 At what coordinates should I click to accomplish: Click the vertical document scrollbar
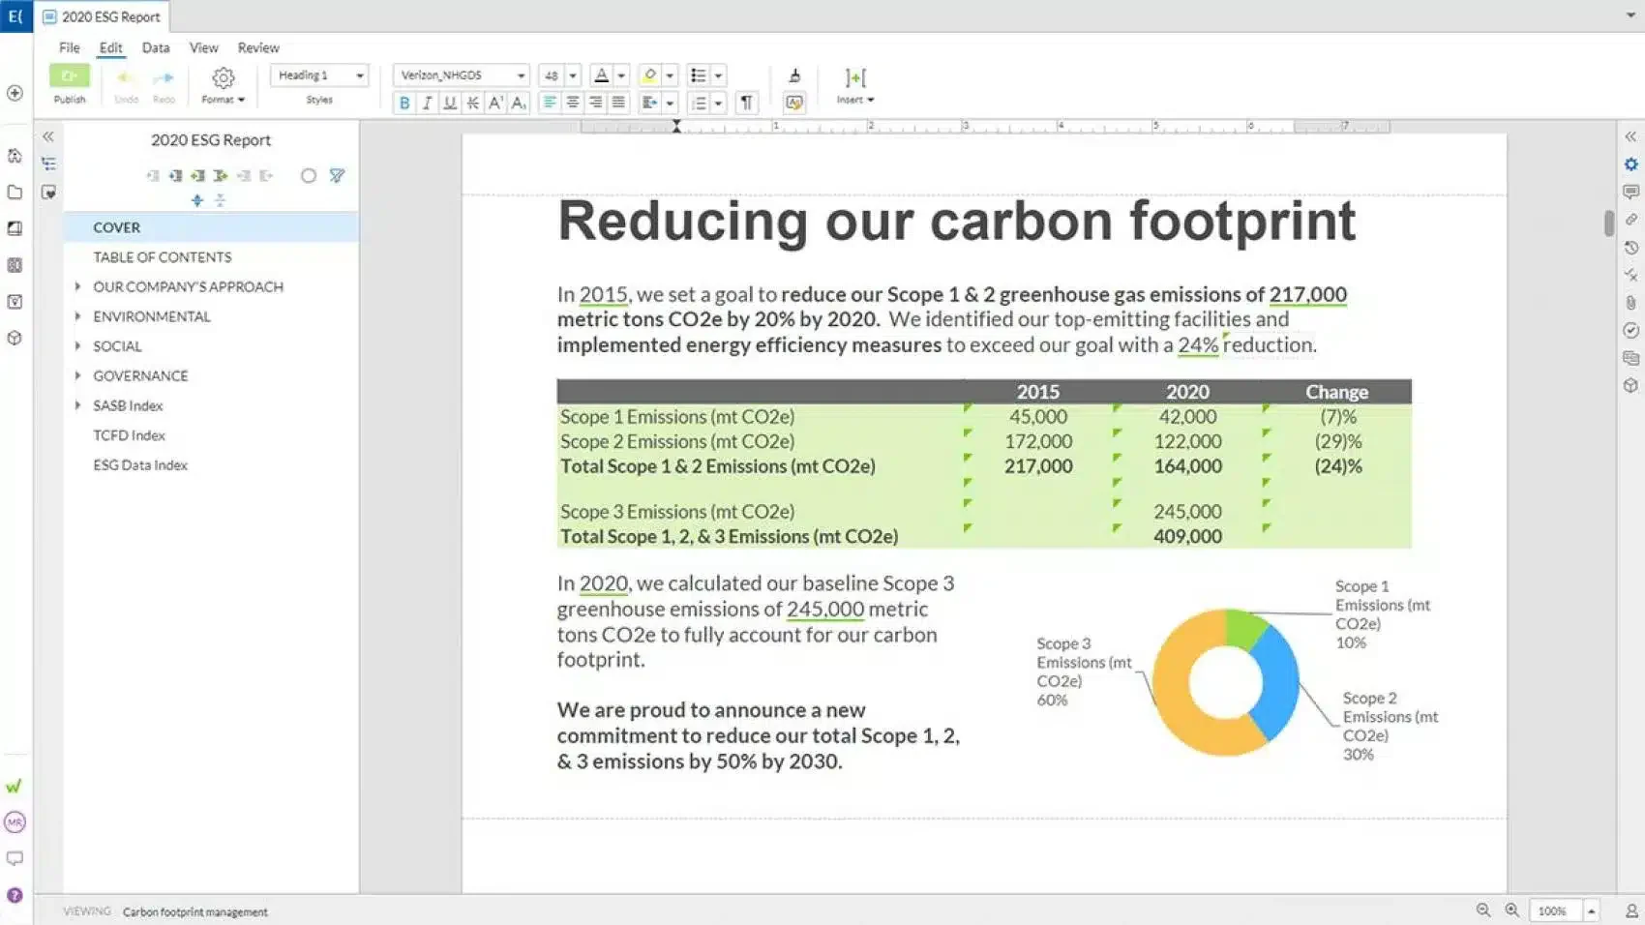[1608, 223]
